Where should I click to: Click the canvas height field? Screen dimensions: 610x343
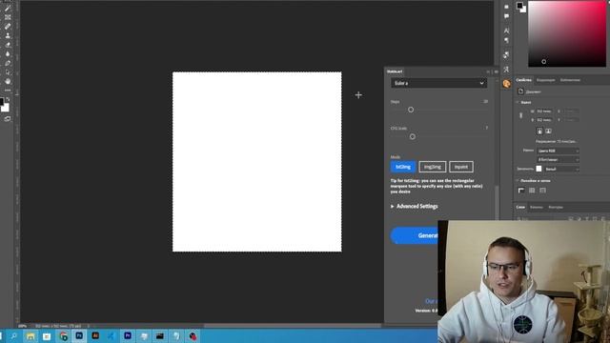(x=544, y=120)
